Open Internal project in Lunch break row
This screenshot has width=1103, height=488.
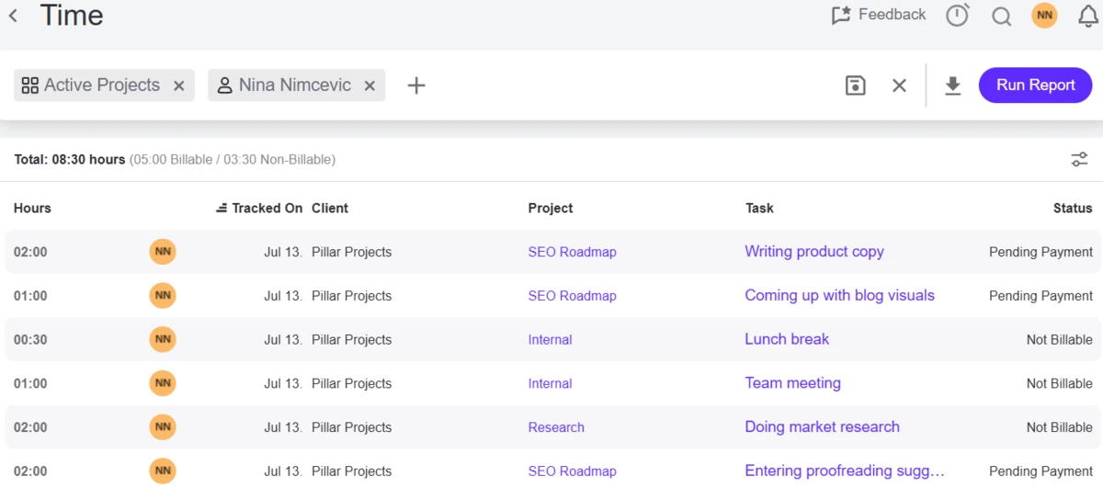coord(550,340)
